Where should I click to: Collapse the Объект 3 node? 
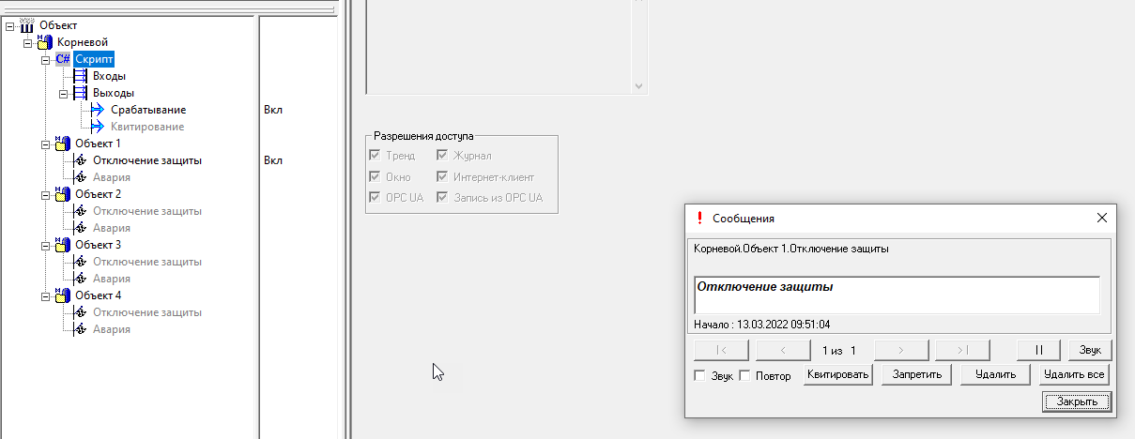46,245
